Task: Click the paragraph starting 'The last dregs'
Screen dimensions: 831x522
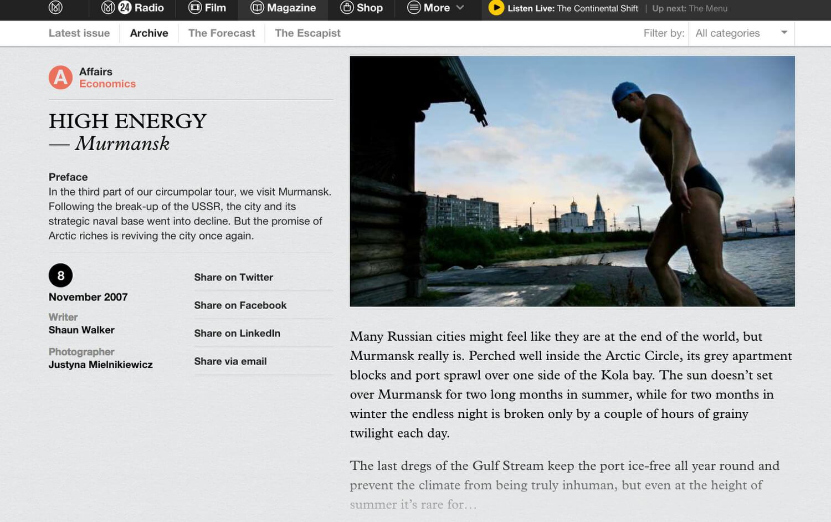Action: point(565,485)
